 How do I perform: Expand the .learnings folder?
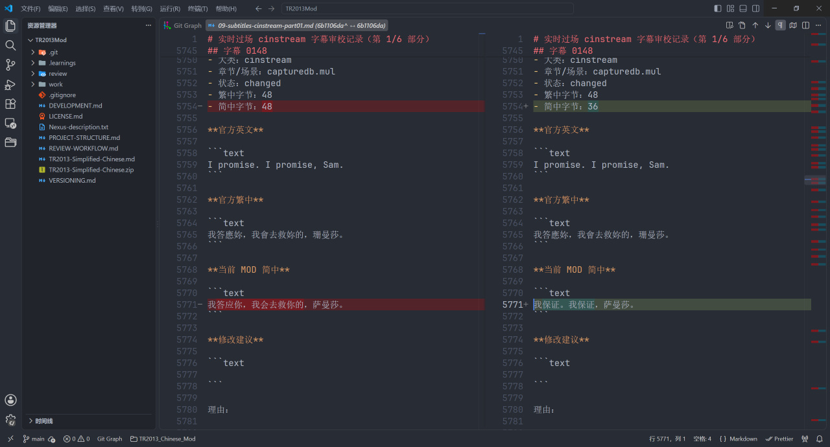[32, 63]
